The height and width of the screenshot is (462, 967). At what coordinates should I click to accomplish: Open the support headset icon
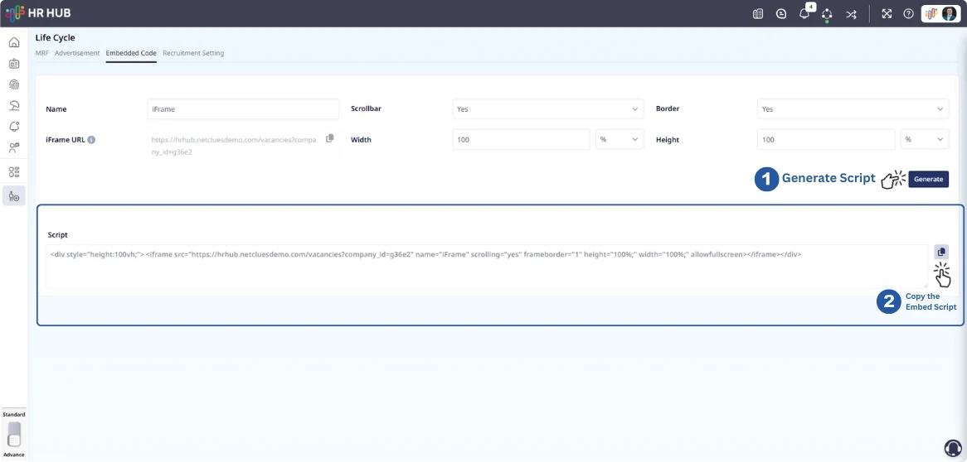point(953,447)
